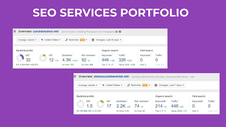The height and width of the screenshot is (127, 226).
Task: Click Value $242 under damascusbikerental traffic
Action: coord(176,111)
